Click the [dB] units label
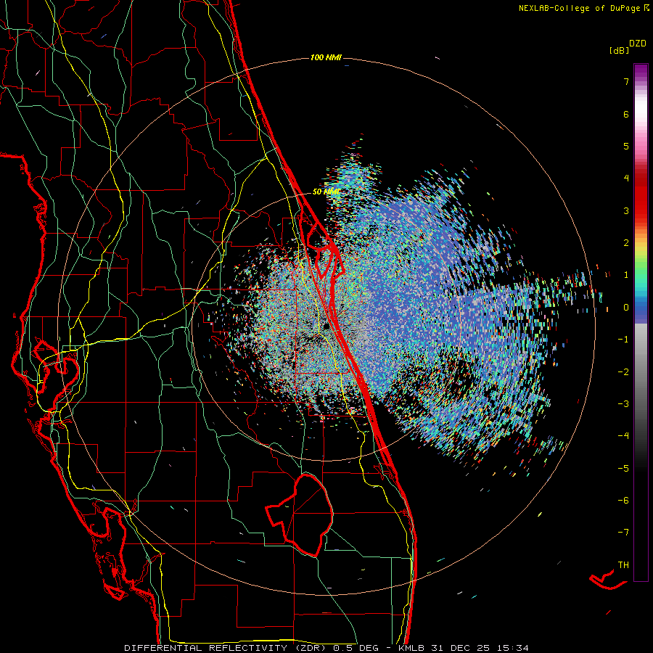This screenshot has height=653, width=653. point(619,50)
